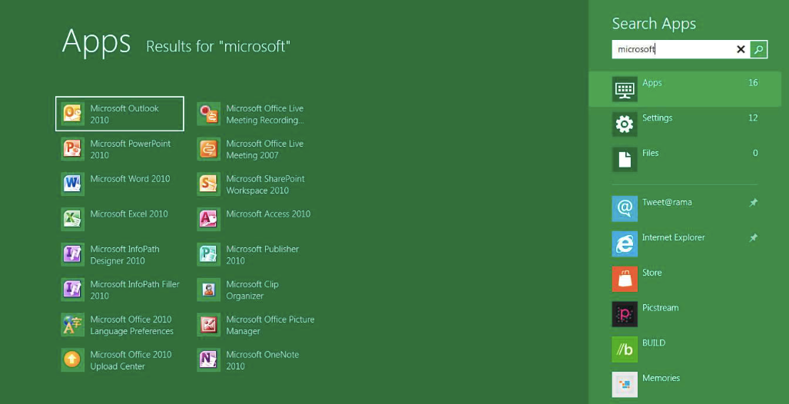The width and height of the screenshot is (789, 404).
Task: Open the Microsoft Outlook 2010 icon
Action: tap(72, 114)
